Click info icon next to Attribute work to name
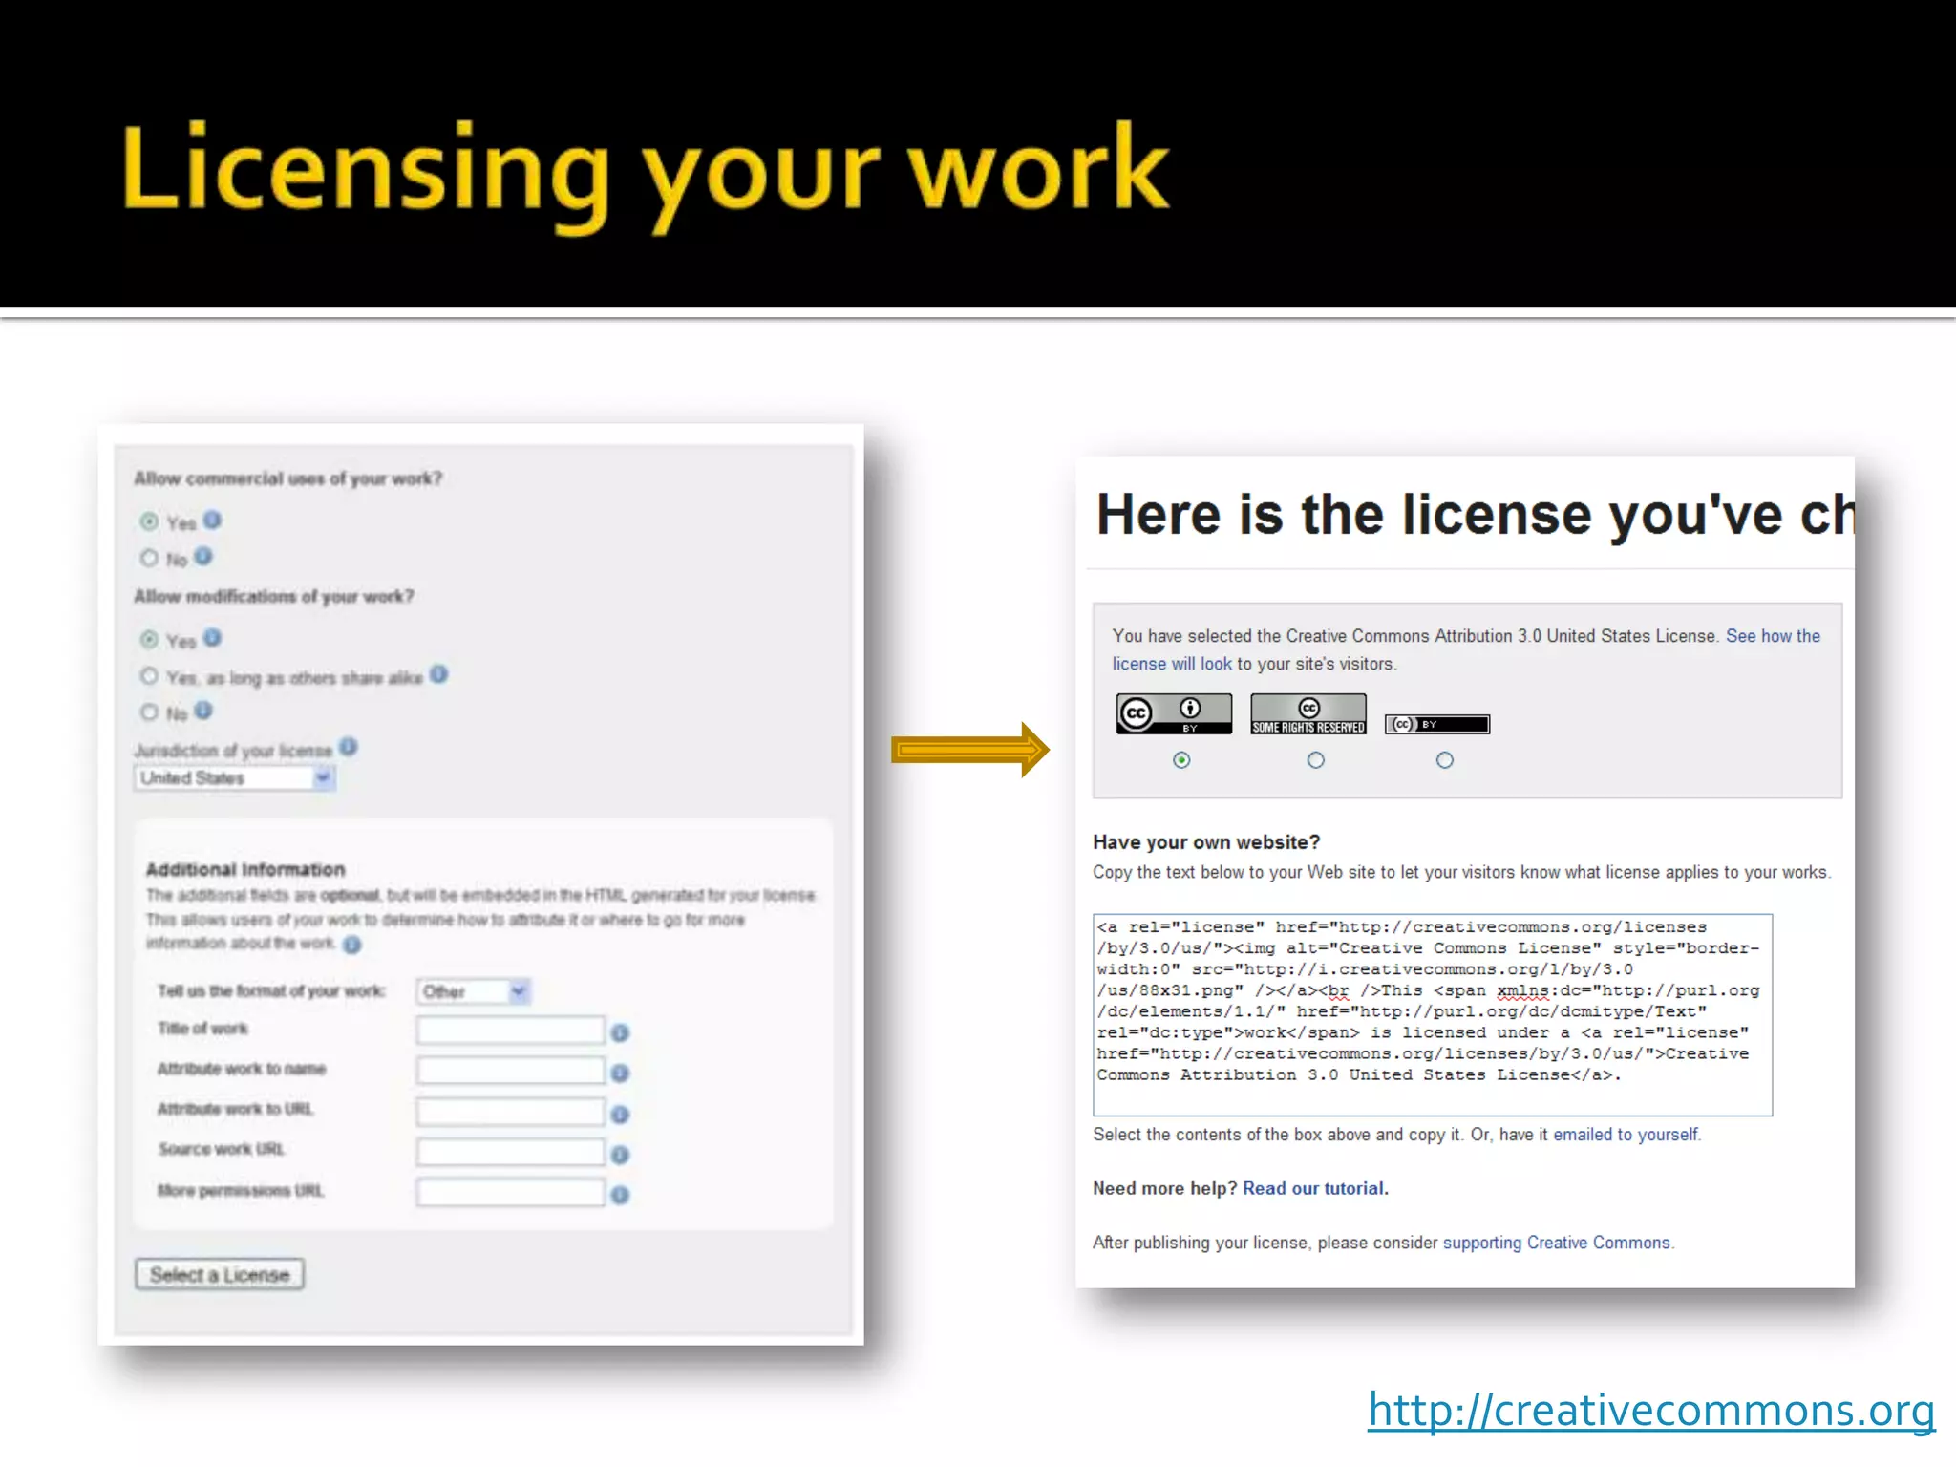This screenshot has height=1467, width=1956. (x=620, y=1073)
